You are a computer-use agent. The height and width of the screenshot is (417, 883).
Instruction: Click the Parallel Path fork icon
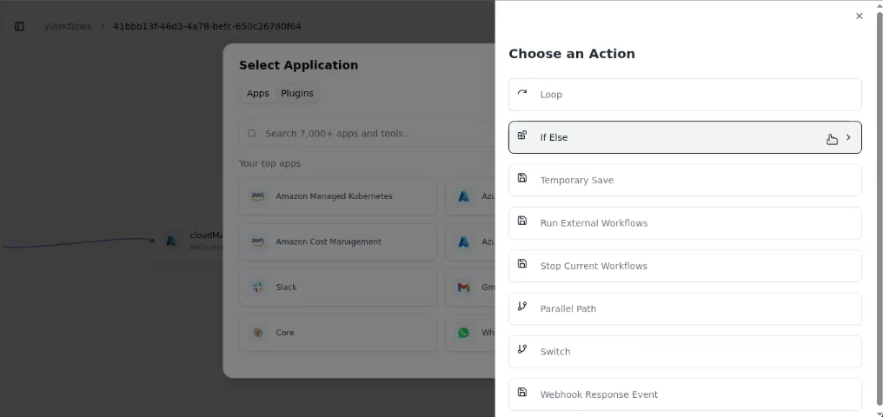[522, 306]
